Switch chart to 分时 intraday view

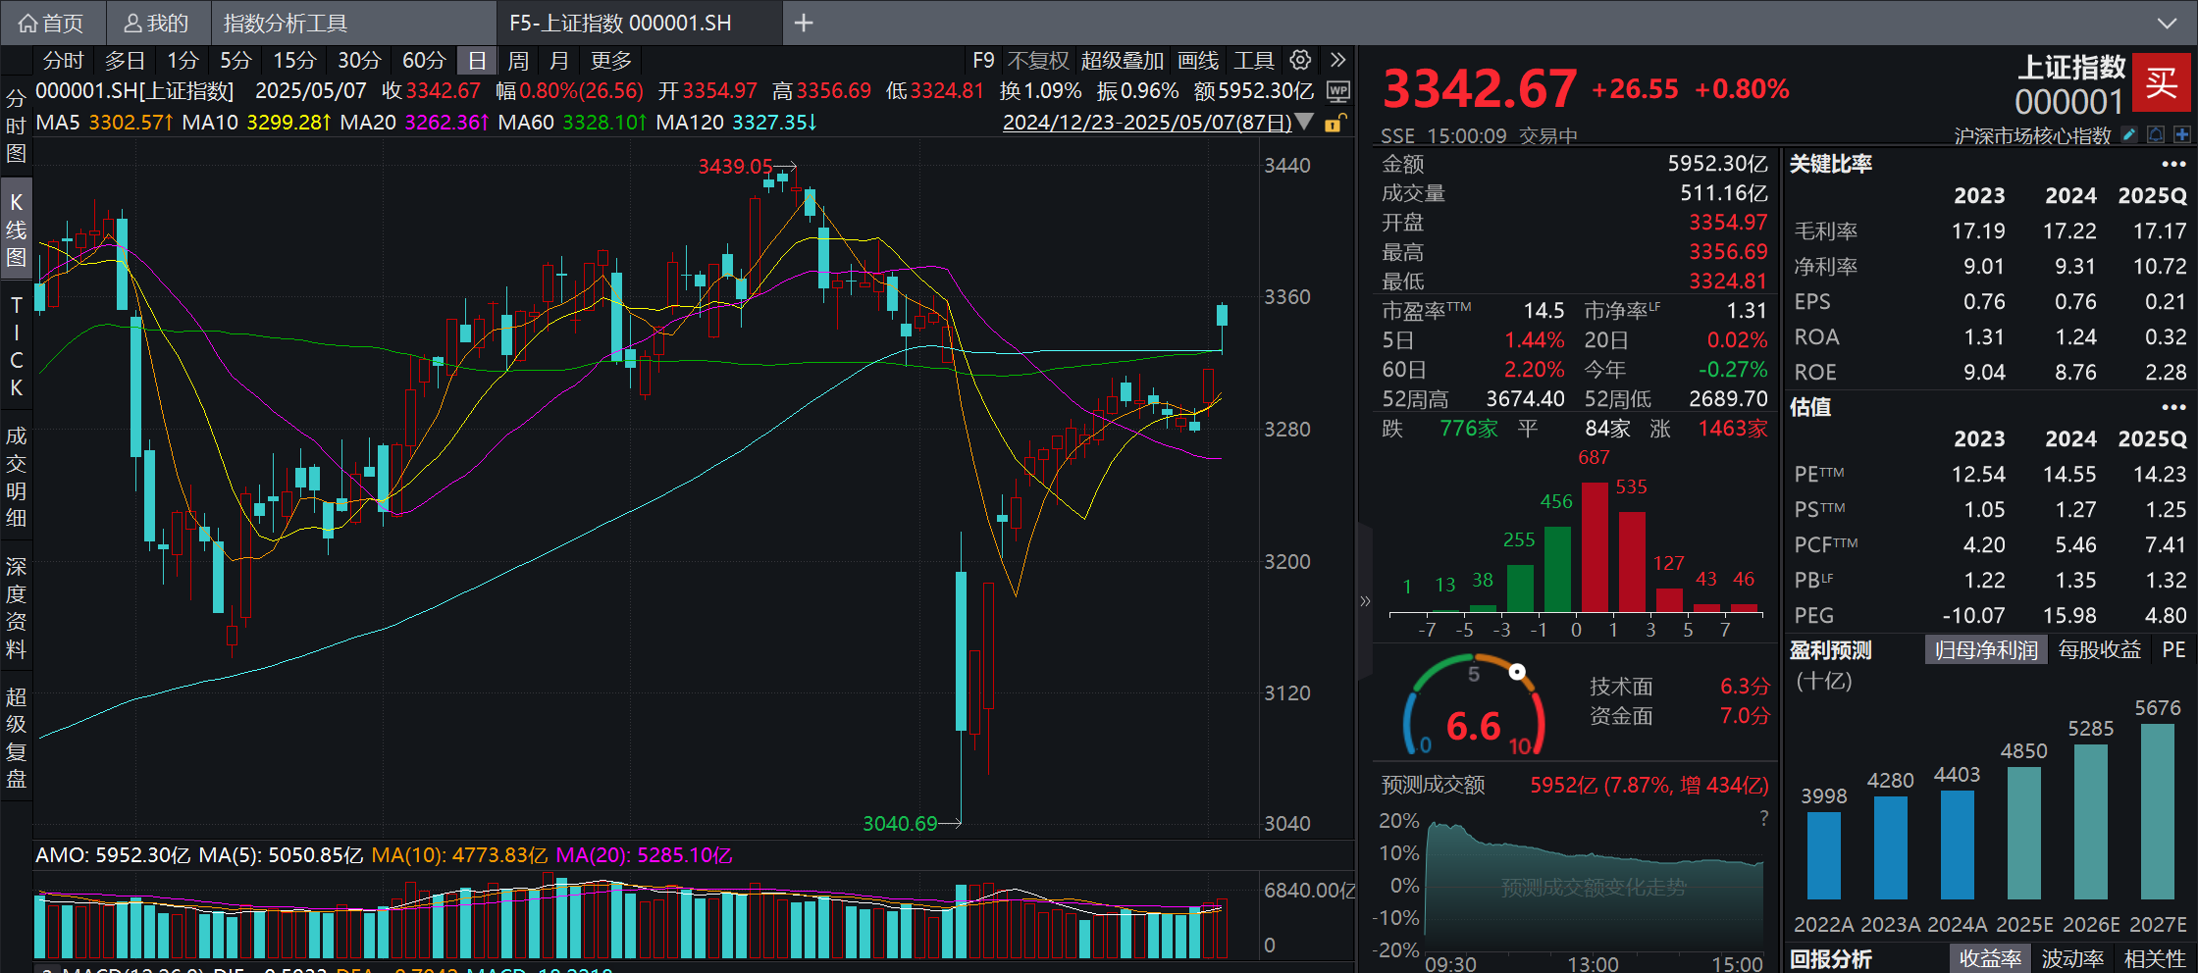64,61
